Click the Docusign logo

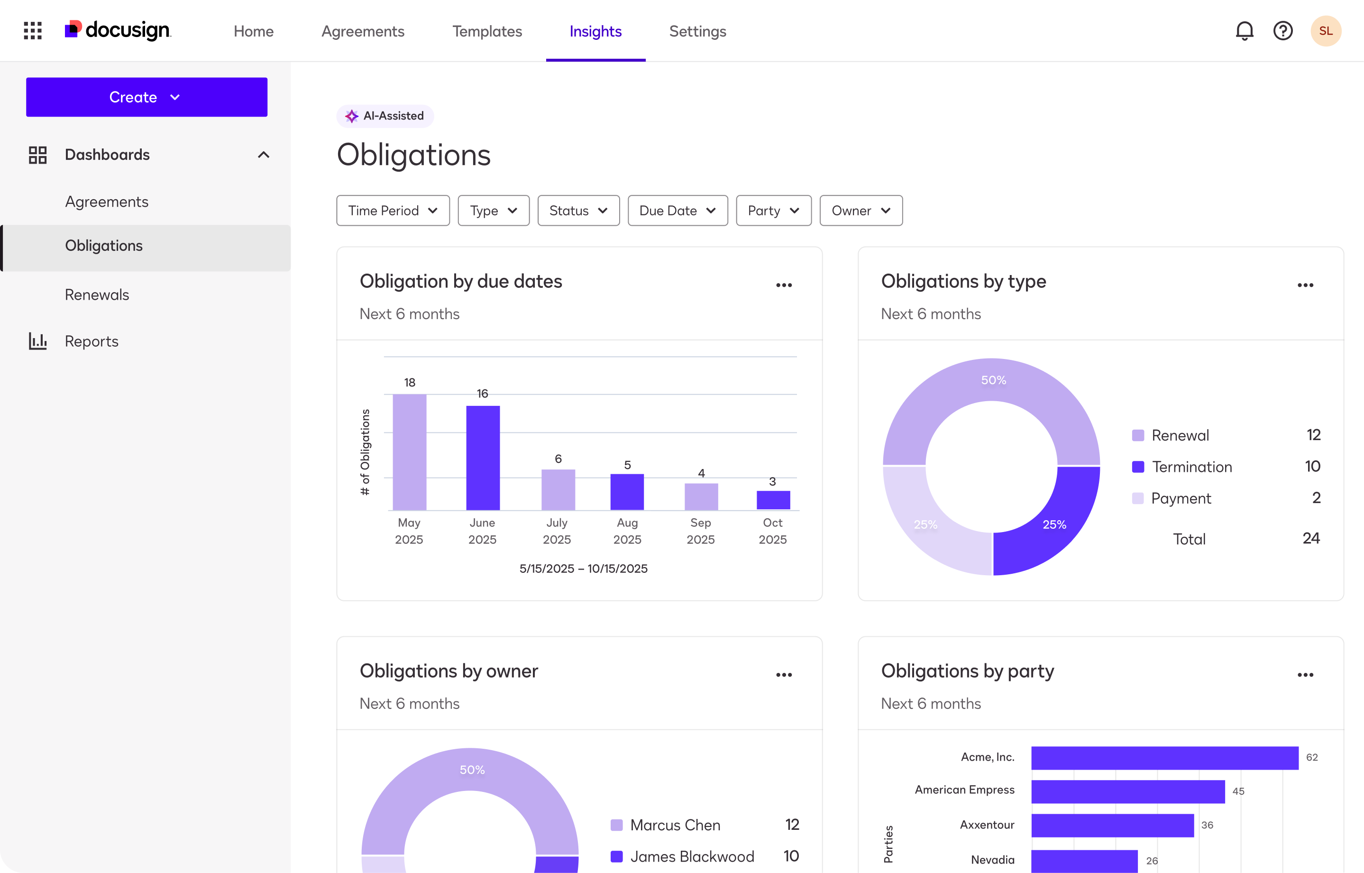117,30
